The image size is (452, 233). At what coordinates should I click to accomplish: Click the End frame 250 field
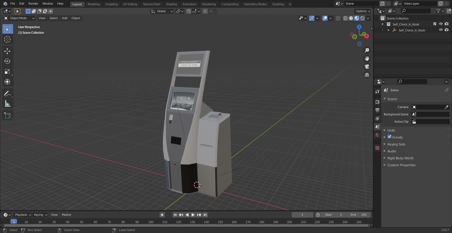[358, 215]
